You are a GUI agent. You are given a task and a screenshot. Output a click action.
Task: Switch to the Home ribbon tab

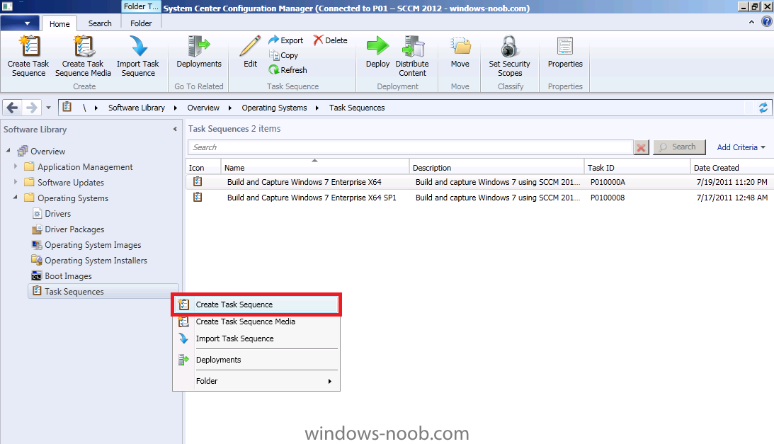tap(59, 23)
